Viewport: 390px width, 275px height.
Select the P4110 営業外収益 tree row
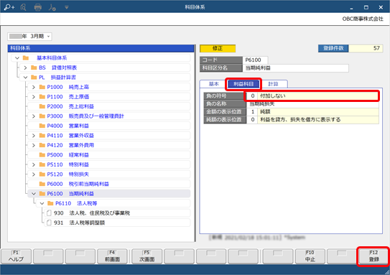coord(109,136)
